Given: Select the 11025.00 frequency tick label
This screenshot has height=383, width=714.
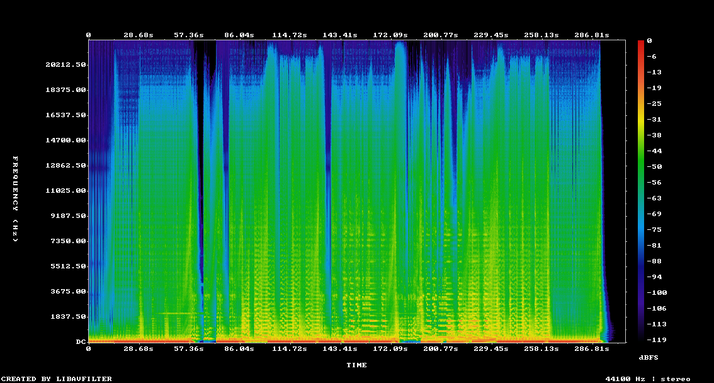Looking at the screenshot, I should [x=65, y=190].
